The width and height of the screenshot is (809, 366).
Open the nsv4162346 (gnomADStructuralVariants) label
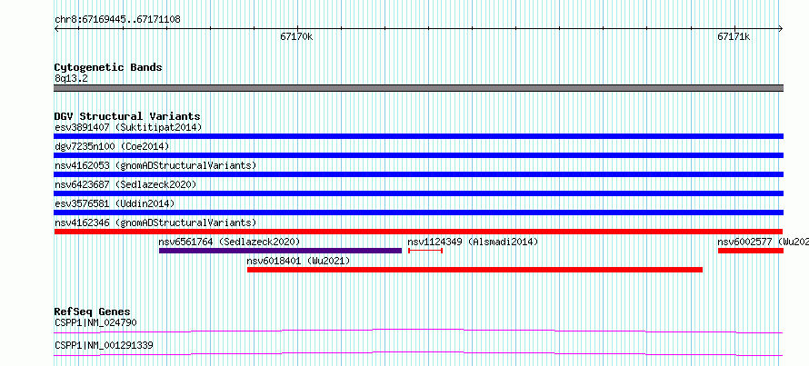coord(155,223)
